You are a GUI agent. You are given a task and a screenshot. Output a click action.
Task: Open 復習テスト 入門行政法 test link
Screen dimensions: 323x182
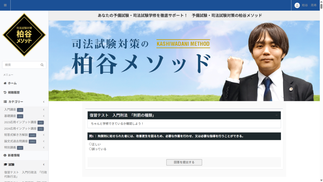(25, 174)
